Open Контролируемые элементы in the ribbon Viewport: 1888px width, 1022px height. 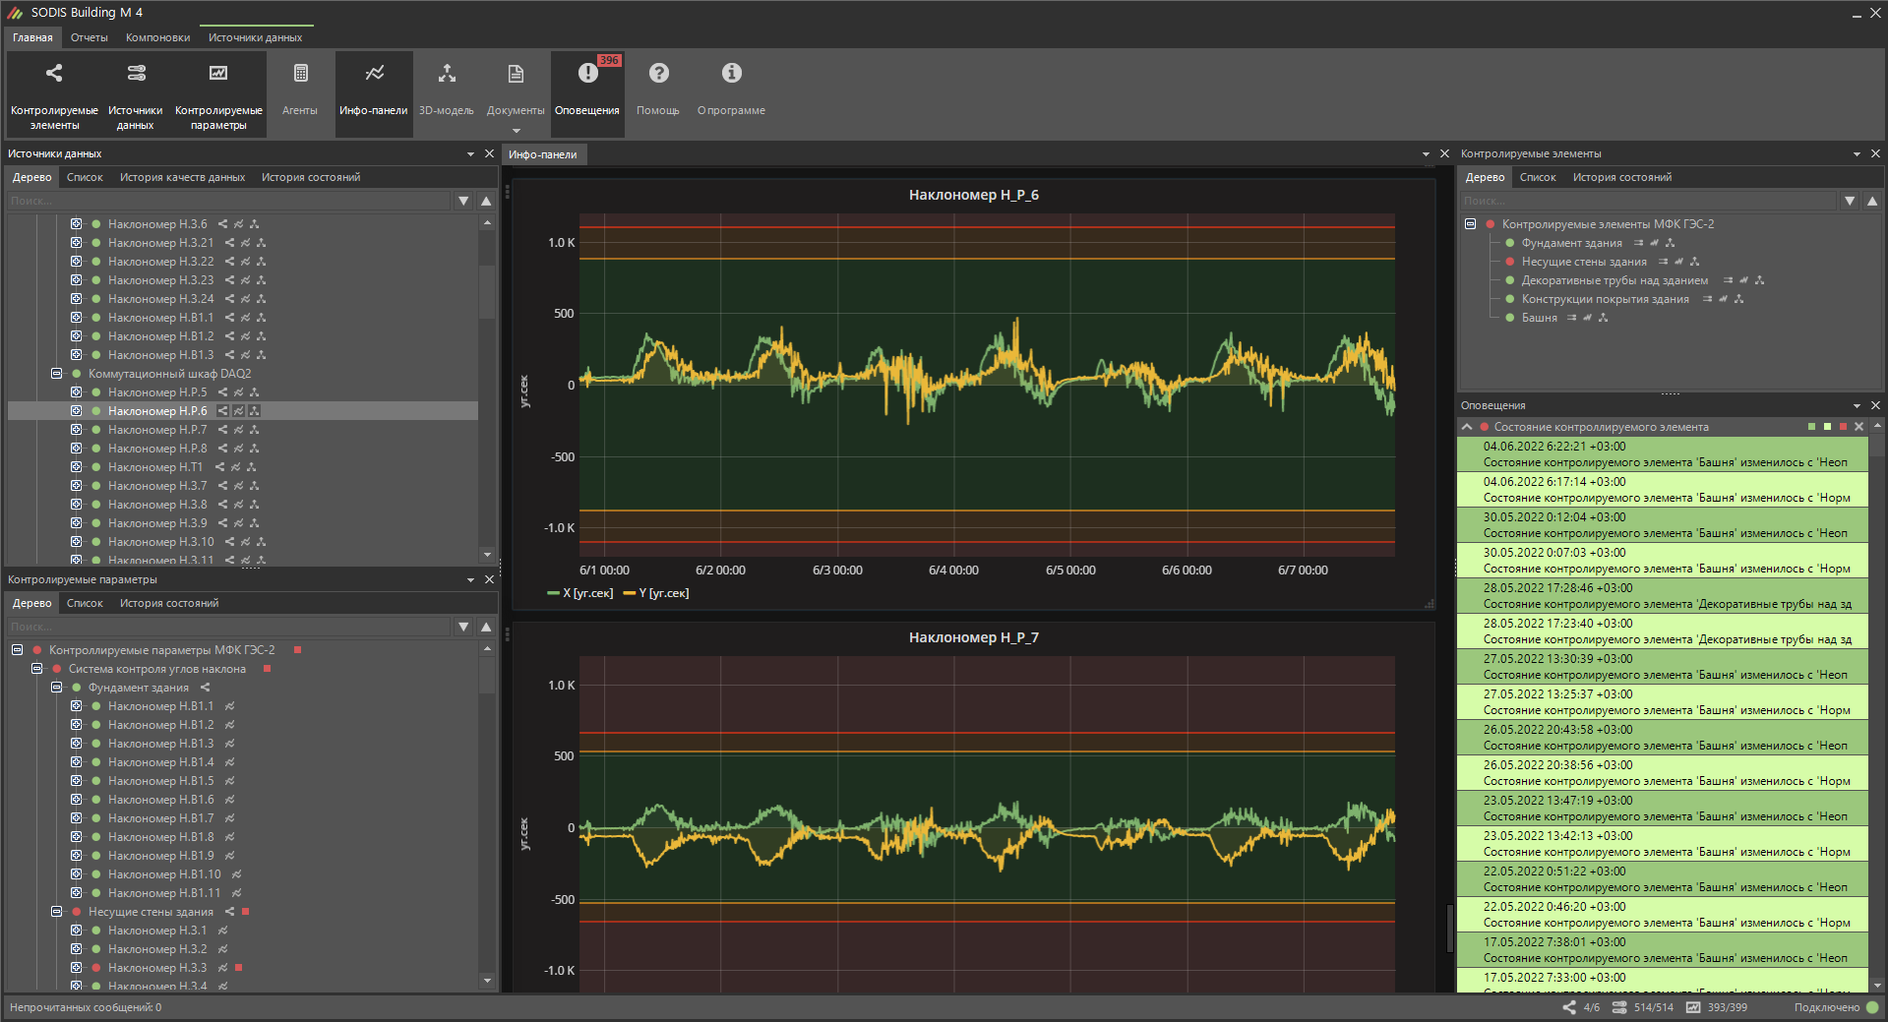[x=54, y=94]
